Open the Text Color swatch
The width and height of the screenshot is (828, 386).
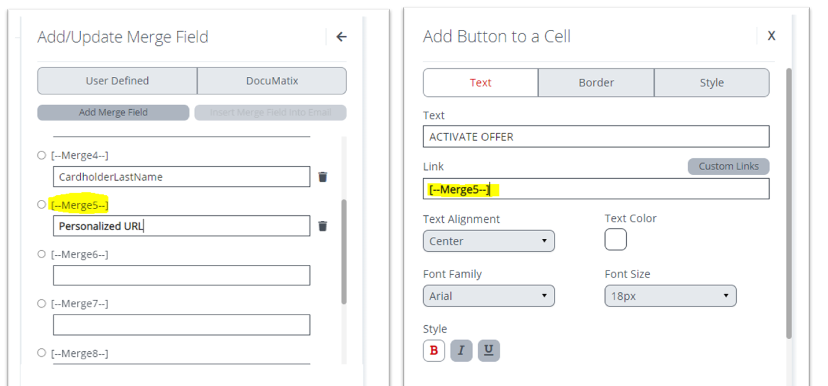tap(615, 240)
